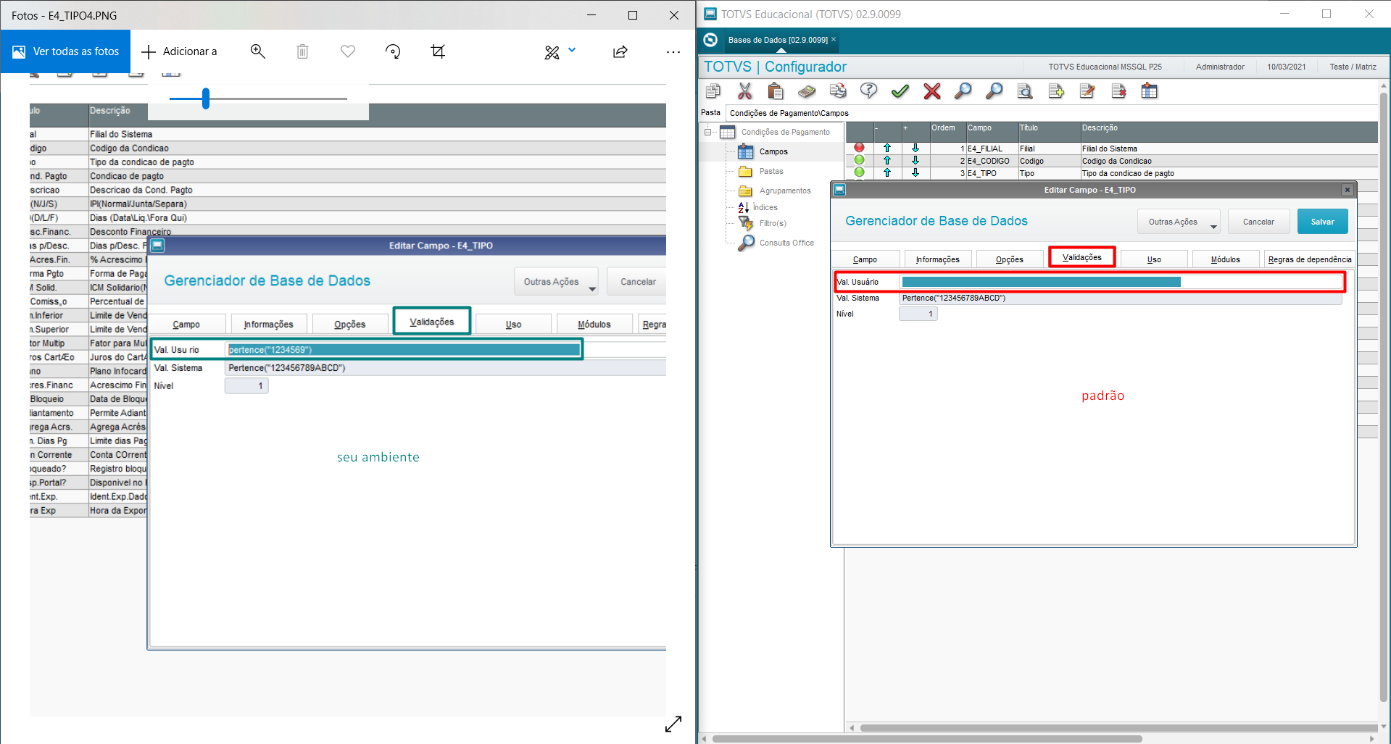Click the green checkmark confirm icon
This screenshot has height=744, width=1391.
[x=900, y=91]
